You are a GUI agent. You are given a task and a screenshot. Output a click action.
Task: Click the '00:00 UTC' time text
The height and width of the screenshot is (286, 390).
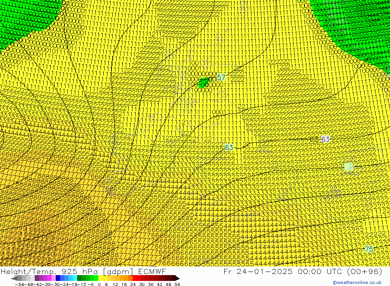click(x=321, y=271)
